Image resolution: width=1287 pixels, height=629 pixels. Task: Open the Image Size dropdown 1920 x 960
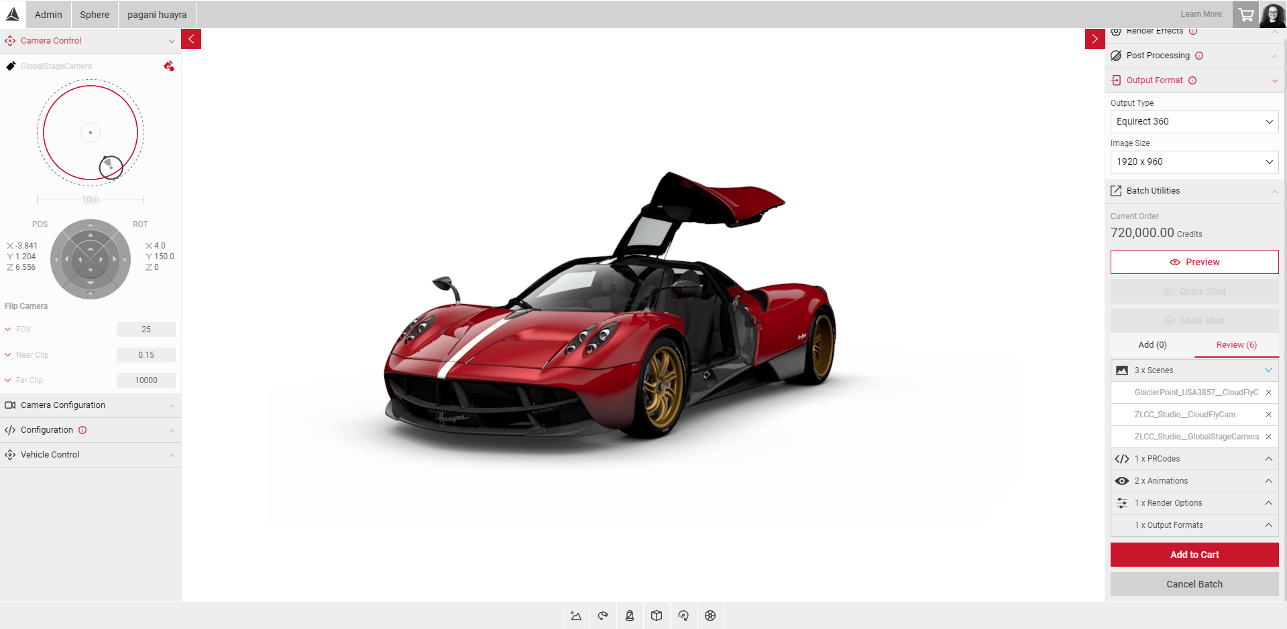point(1194,162)
